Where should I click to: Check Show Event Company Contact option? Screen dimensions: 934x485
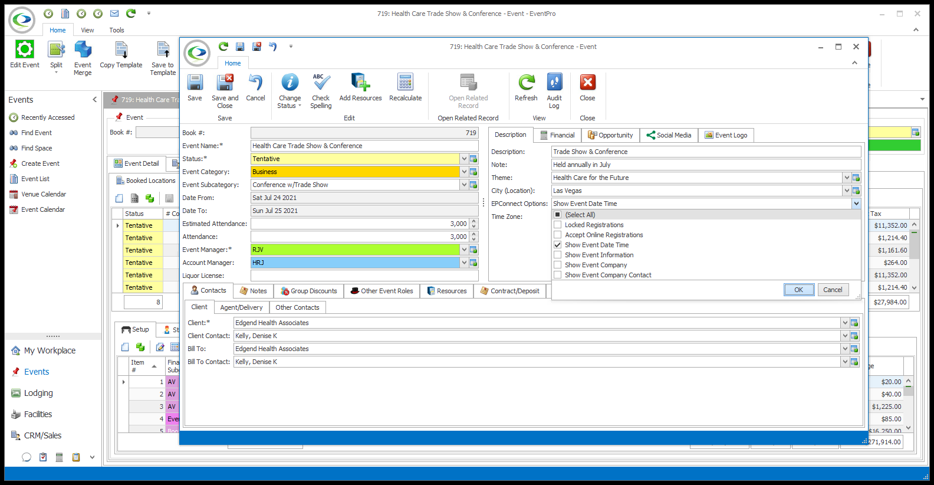click(558, 275)
